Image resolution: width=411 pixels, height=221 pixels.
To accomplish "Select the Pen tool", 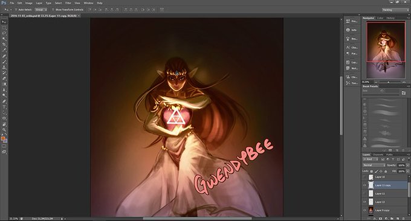I will [x=4, y=101].
